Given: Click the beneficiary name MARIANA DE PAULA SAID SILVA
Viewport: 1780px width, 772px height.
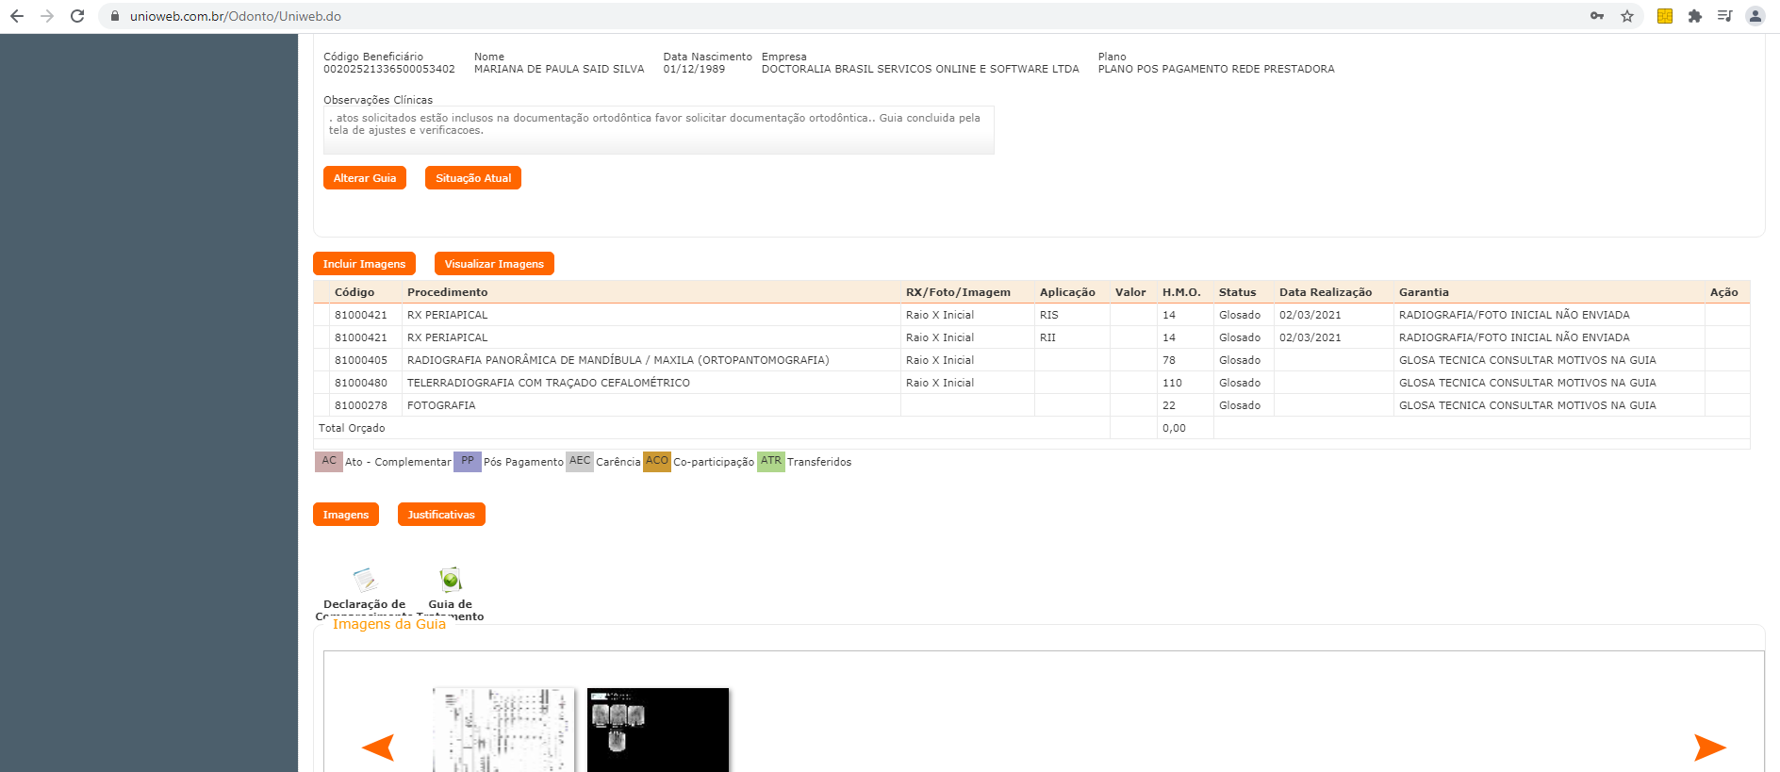Looking at the screenshot, I should click(559, 69).
